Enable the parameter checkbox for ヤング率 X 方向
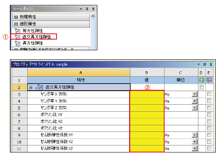219x157 pixels. [x=209, y=94]
